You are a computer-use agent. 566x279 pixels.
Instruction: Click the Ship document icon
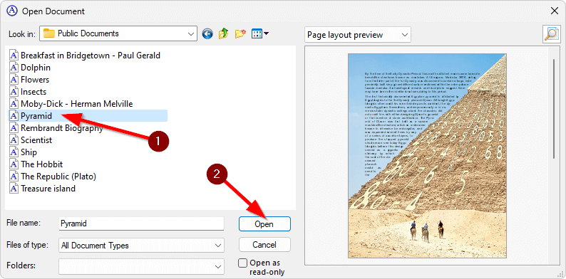[14, 152]
